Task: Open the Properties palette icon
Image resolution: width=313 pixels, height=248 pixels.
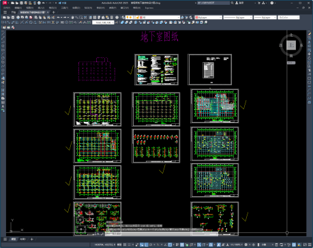Action: (91, 17)
